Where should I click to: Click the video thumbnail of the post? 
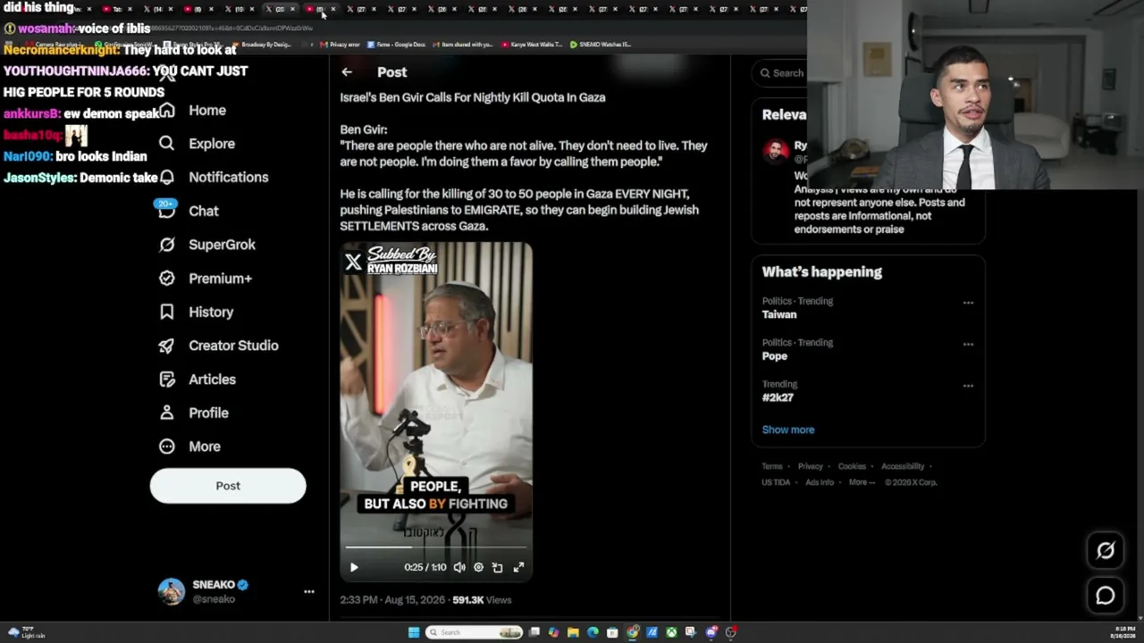436,413
